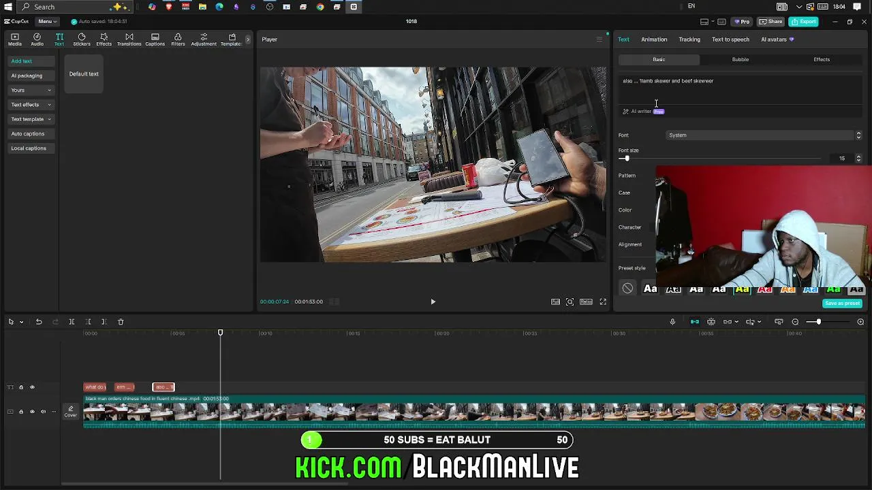The width and height of the screenshot is (872, 490).
Task: Hide the main video track eye icon
Action: pos(32,412)
